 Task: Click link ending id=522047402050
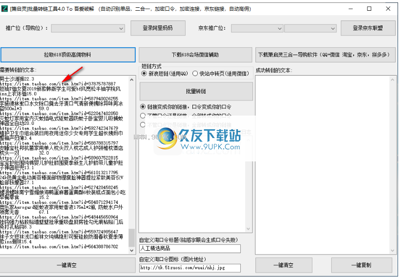tap(59, 113)
